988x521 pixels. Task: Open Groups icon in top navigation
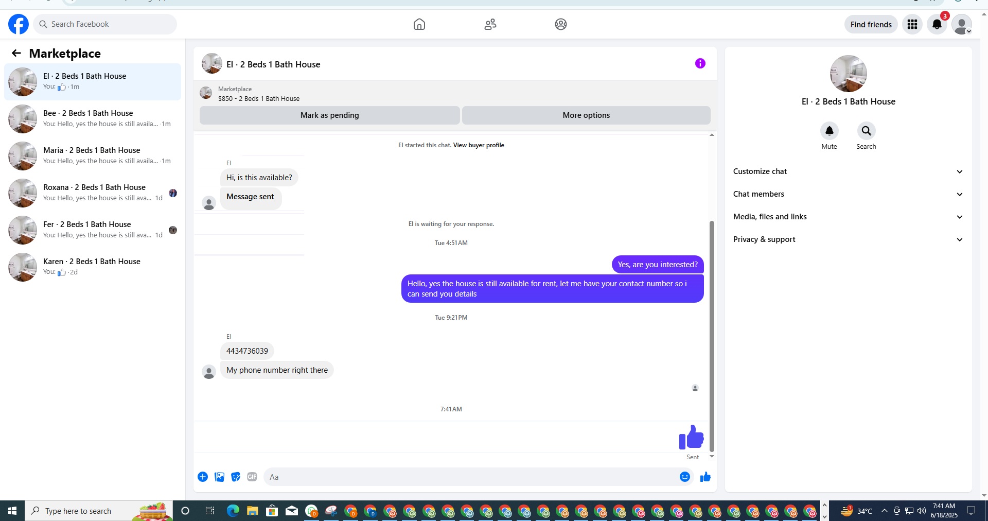point(561,24)
